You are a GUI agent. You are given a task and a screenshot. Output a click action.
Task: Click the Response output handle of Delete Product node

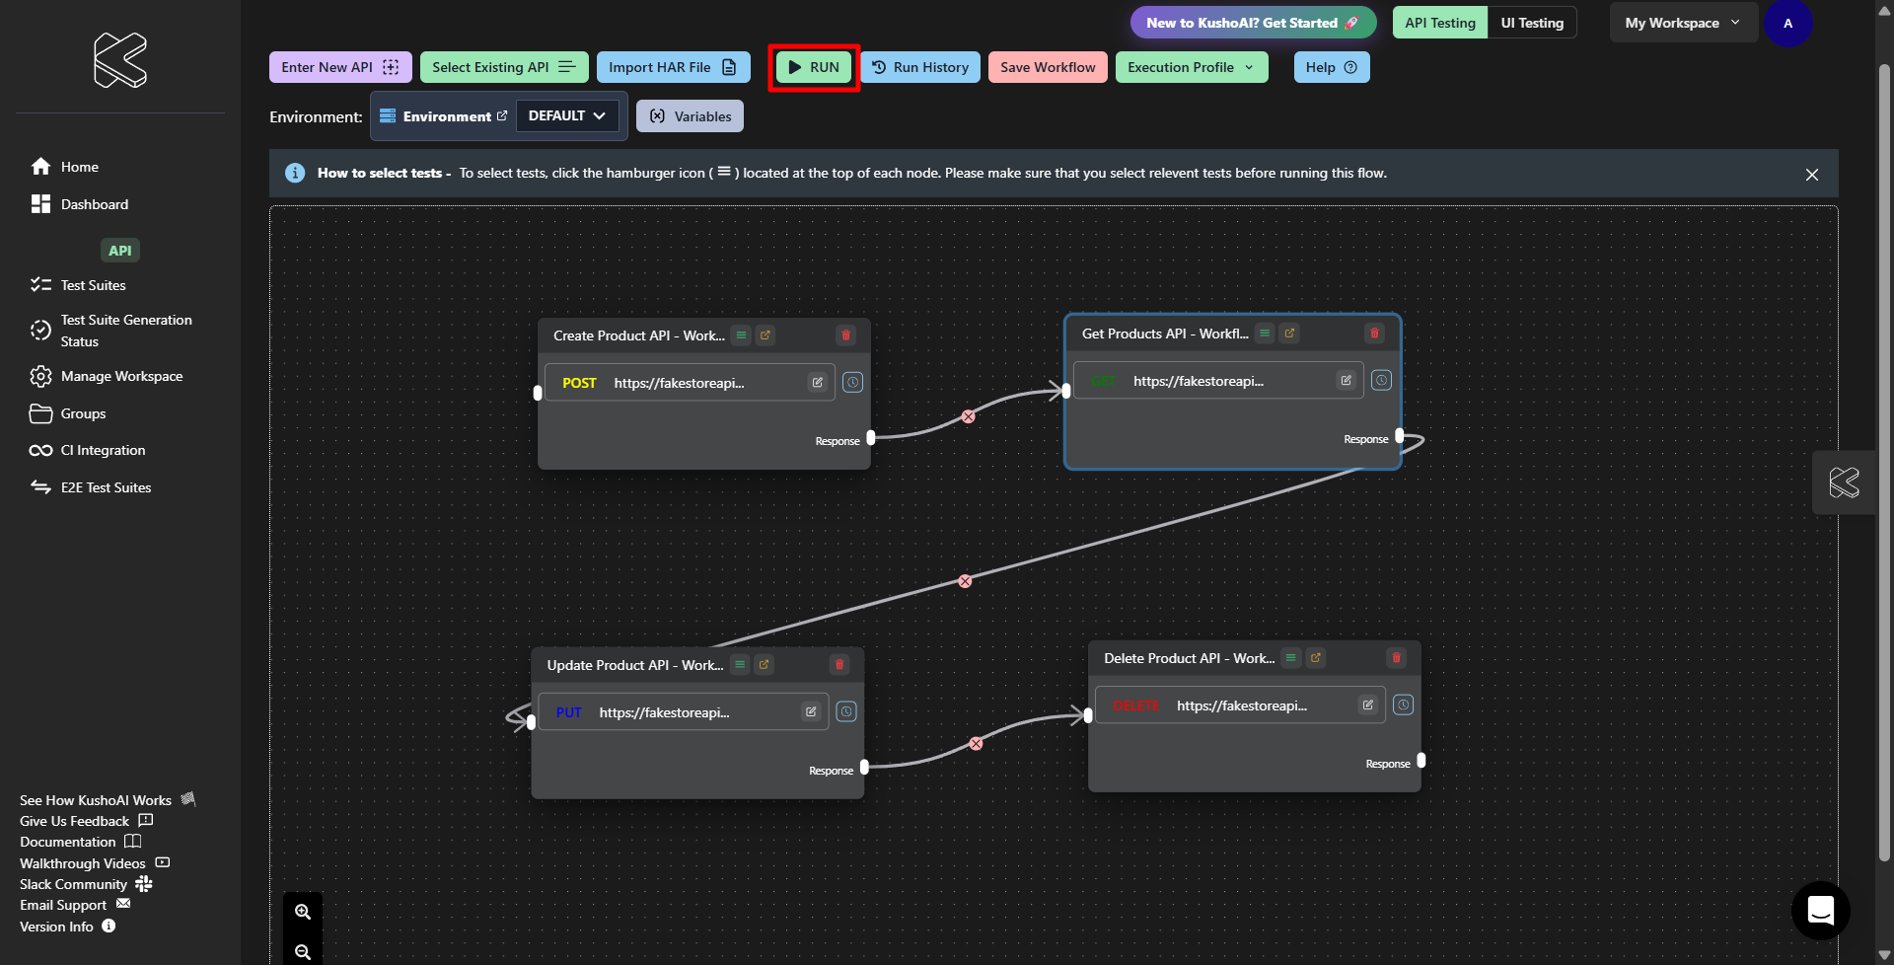point(1420,760)
